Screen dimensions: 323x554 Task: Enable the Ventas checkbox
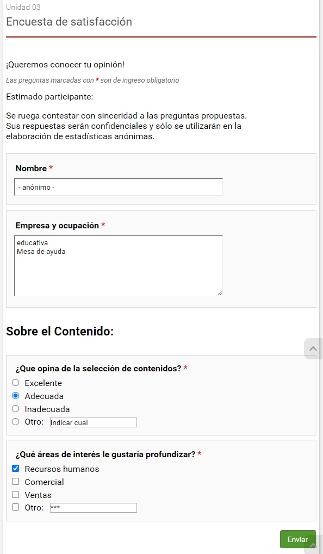click(x=16, y=494)
